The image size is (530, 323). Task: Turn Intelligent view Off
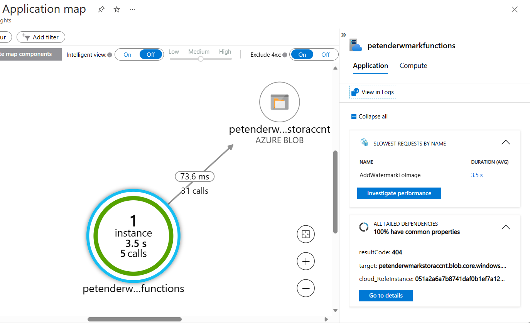pyautogui.click(x=151, y=54)
